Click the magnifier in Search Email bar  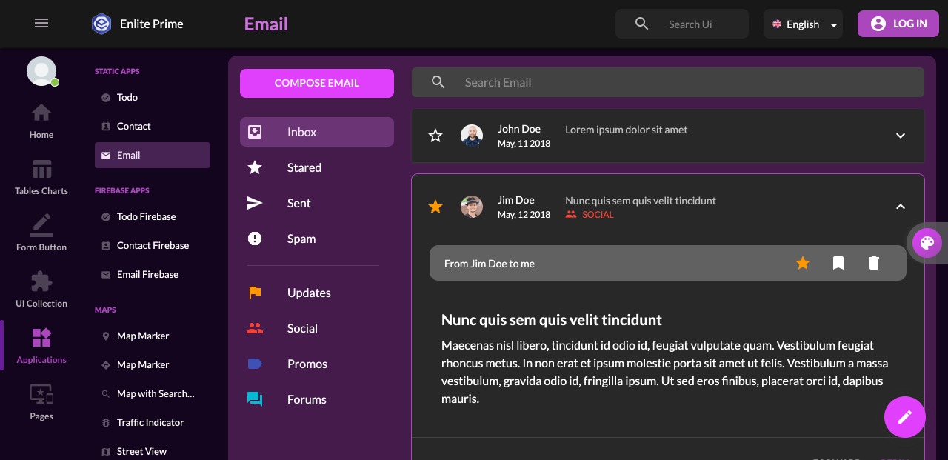[x=438, y=82]
